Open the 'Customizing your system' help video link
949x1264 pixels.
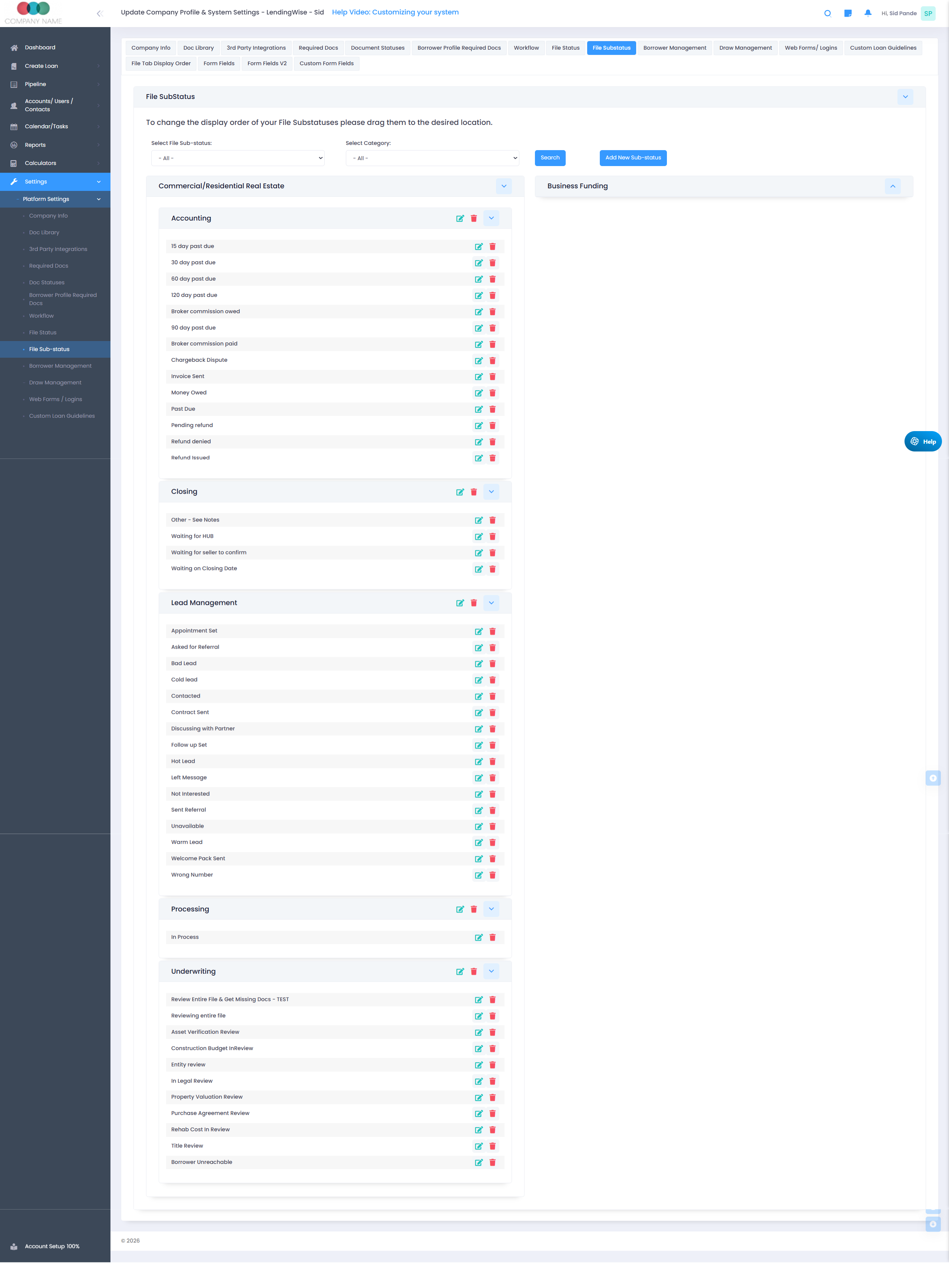(x=395, y=12)
